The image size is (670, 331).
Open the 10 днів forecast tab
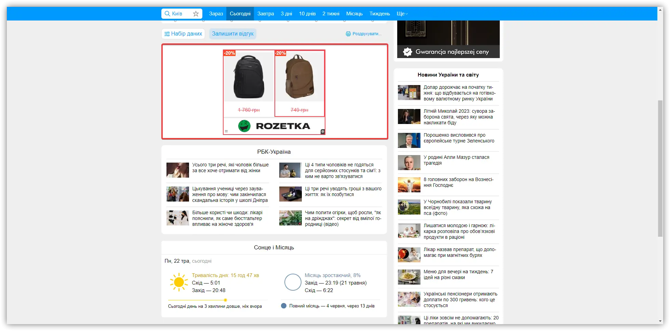click(x=307, y=14)
